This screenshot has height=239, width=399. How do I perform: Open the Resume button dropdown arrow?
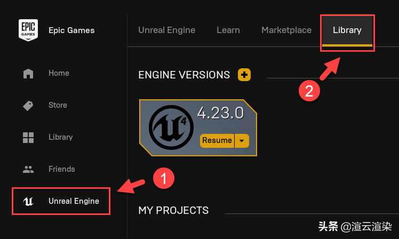[x=242, y=141]
